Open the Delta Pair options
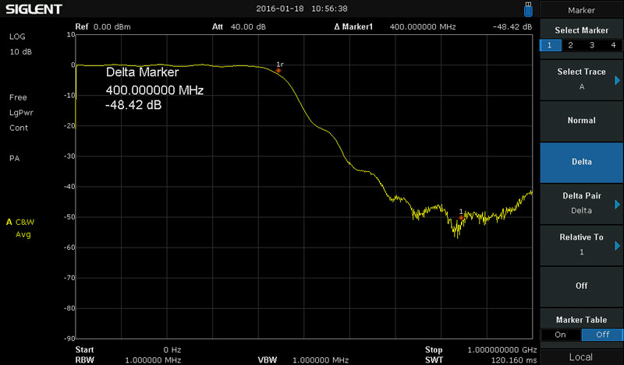The height and width of the screenshot is (365, 624). [x=581, y=202]
